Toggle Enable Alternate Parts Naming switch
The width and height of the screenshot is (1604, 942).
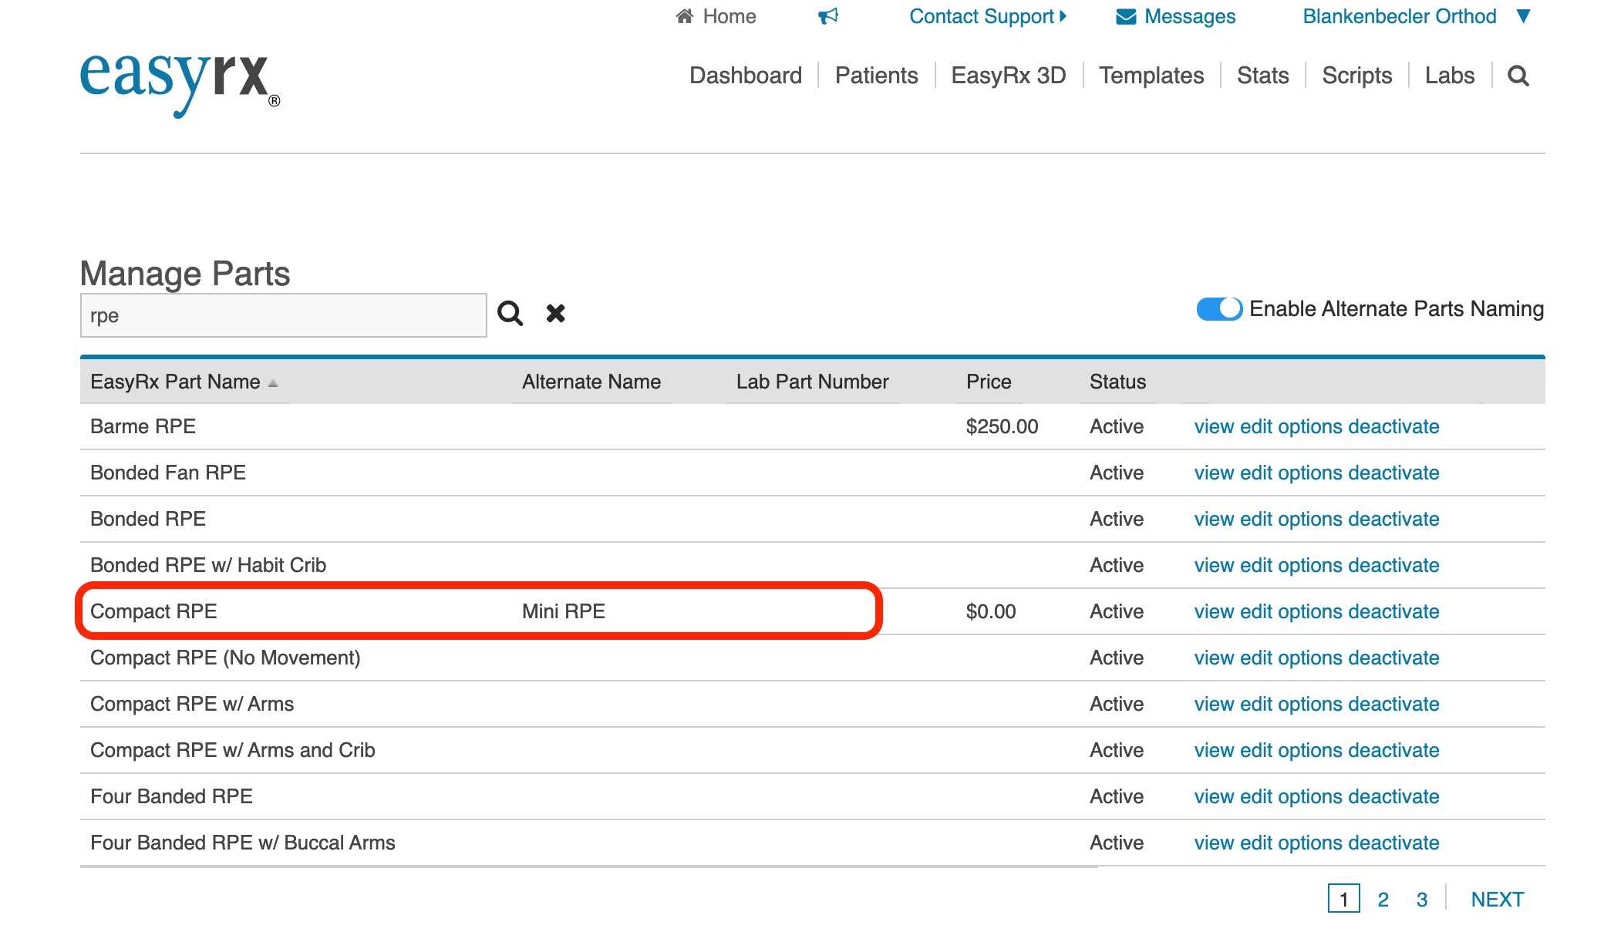click(x=1218, y=309)
